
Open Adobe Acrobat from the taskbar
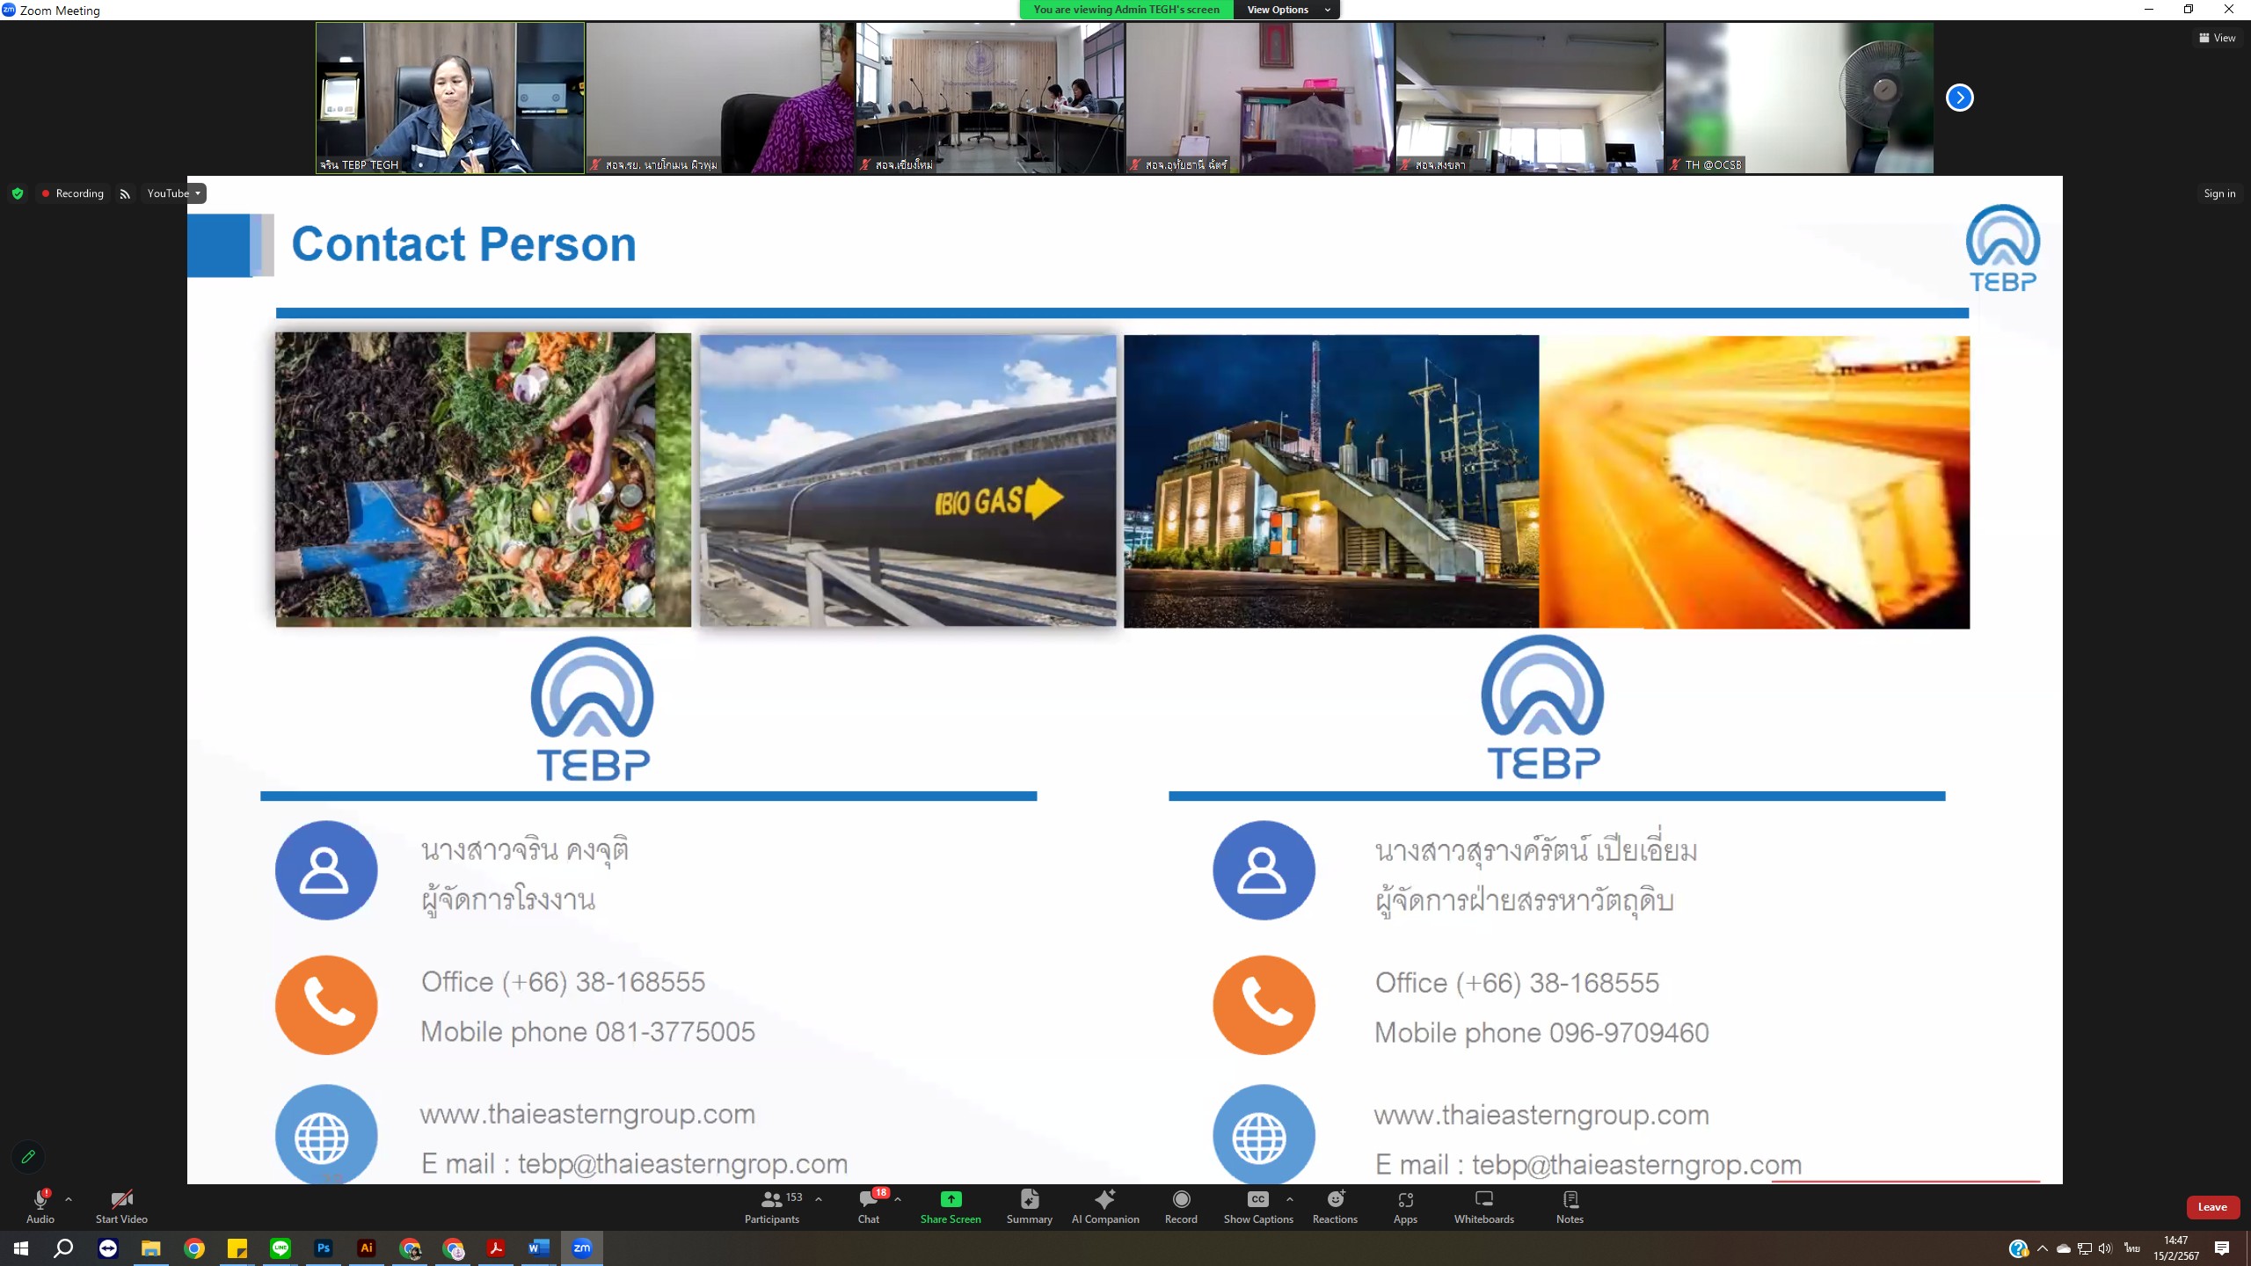(x=496, y=1248)
